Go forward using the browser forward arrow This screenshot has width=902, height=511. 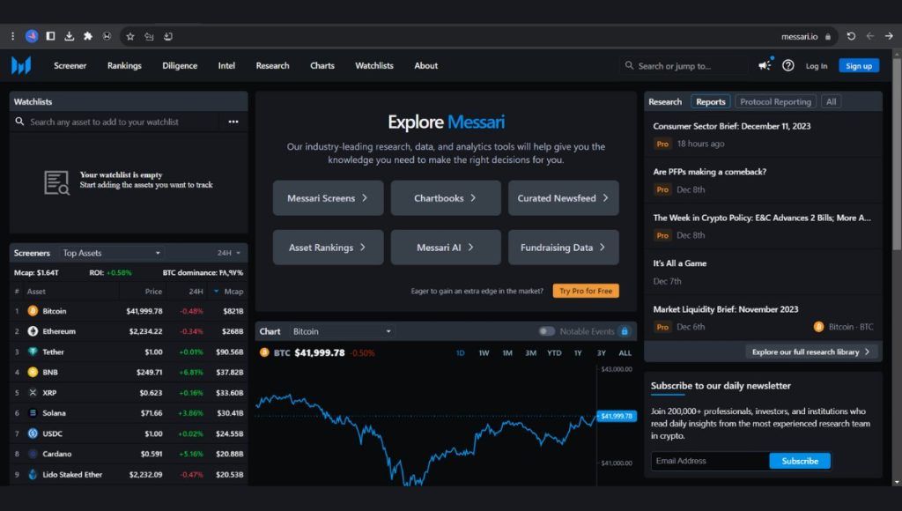point(889,36)
